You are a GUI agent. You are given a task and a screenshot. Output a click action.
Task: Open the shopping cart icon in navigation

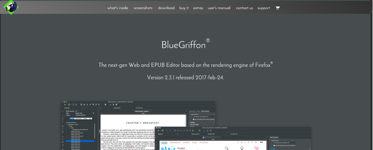click(277, 8)
